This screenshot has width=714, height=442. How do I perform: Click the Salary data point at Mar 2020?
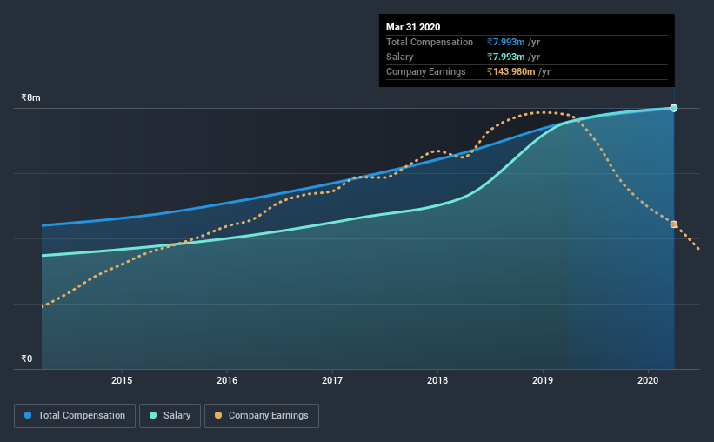click(673, 109)
